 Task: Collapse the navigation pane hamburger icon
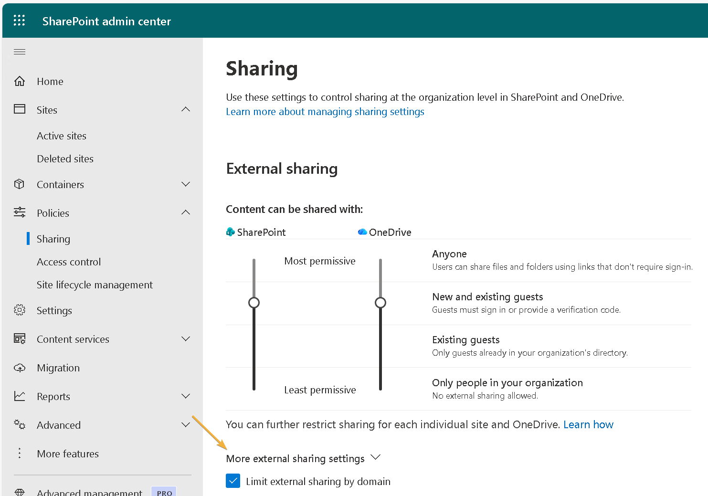pos(20,52)
